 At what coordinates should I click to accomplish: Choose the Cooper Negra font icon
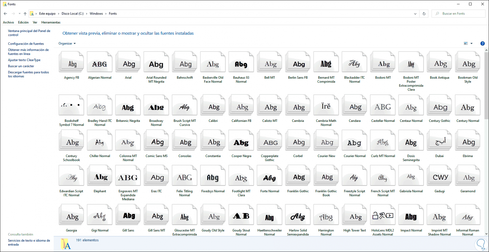(241, 140)
